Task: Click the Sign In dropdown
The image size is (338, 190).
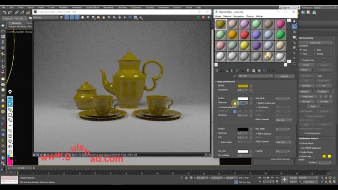Action: 289,7
